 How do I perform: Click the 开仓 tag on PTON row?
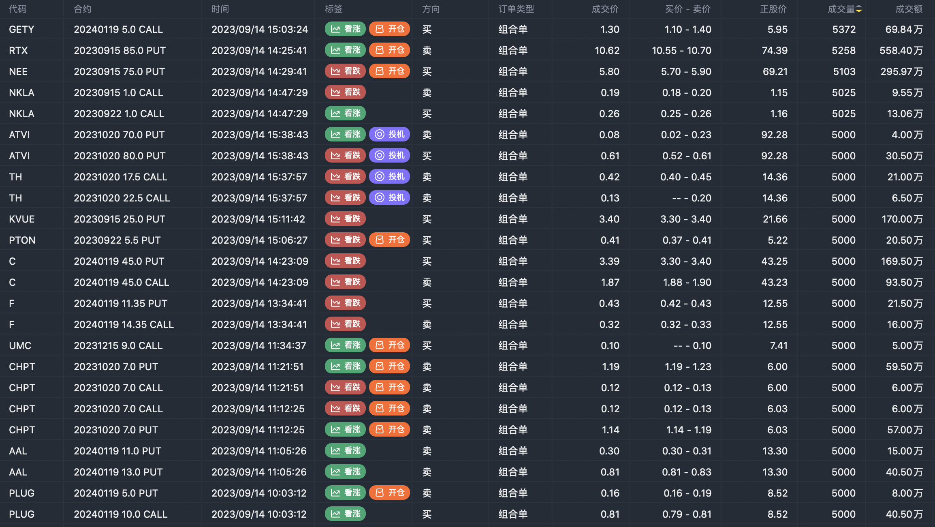[389, 240]
